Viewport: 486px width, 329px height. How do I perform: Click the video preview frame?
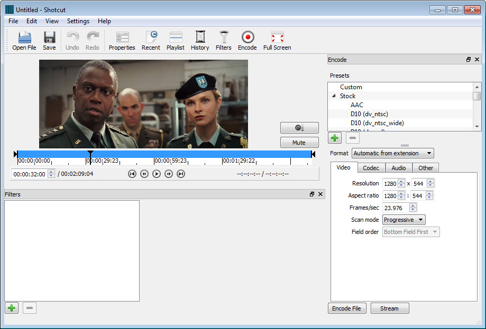[143, 104]
